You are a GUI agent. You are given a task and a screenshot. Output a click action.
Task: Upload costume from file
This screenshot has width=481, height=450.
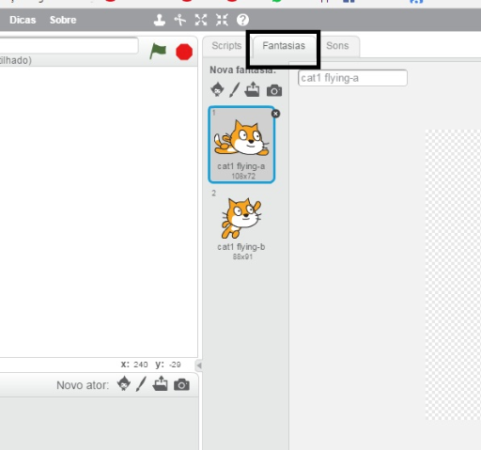(252, 89)
